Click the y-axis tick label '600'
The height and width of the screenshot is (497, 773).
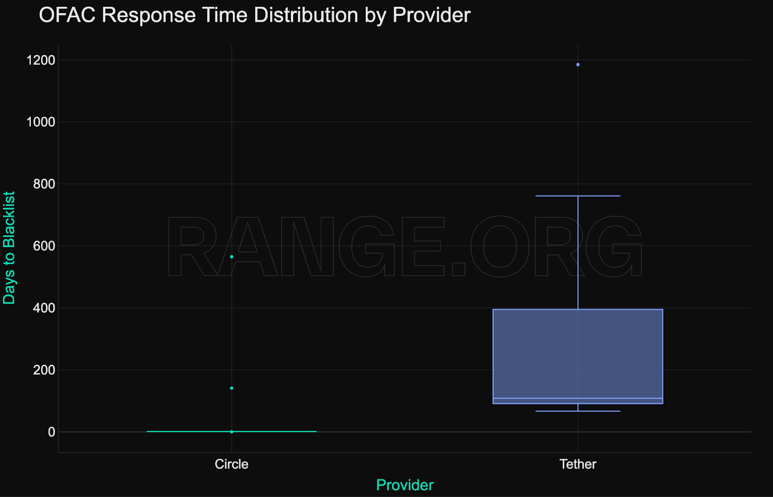[44, 246]
